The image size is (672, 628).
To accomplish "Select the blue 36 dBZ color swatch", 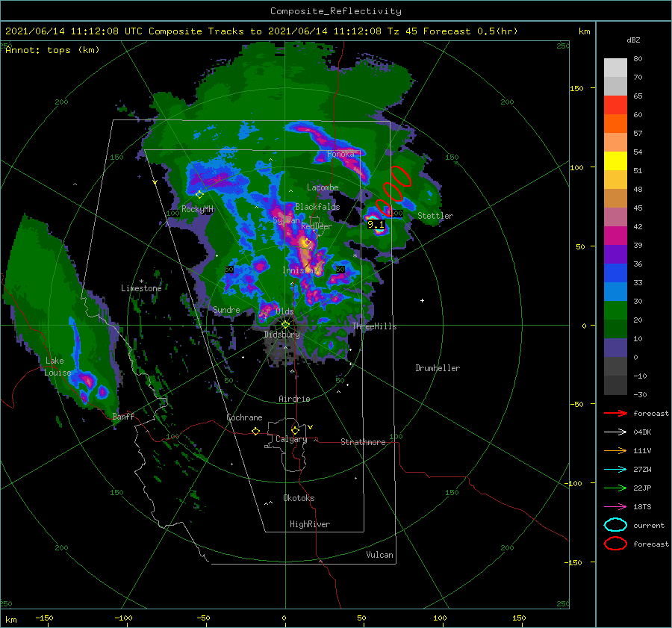I will coord(615,273).
